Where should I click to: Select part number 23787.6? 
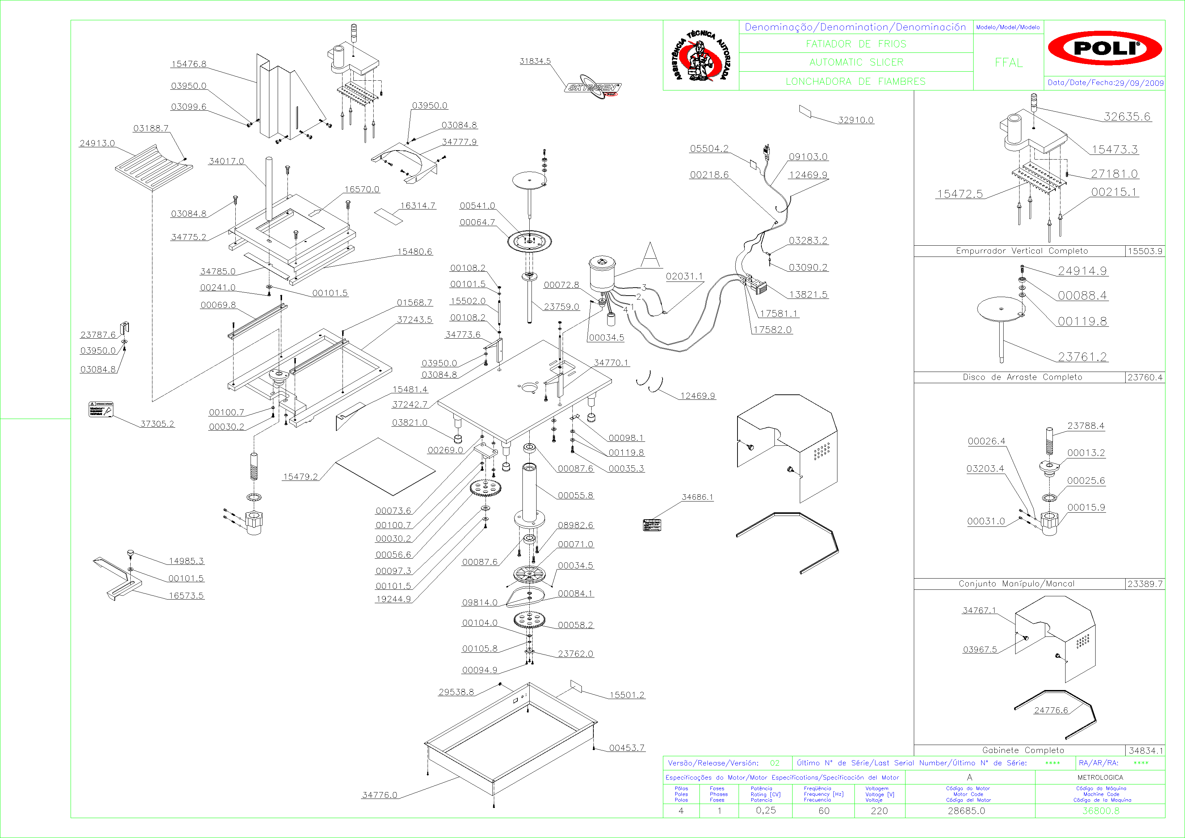[98, 335]
